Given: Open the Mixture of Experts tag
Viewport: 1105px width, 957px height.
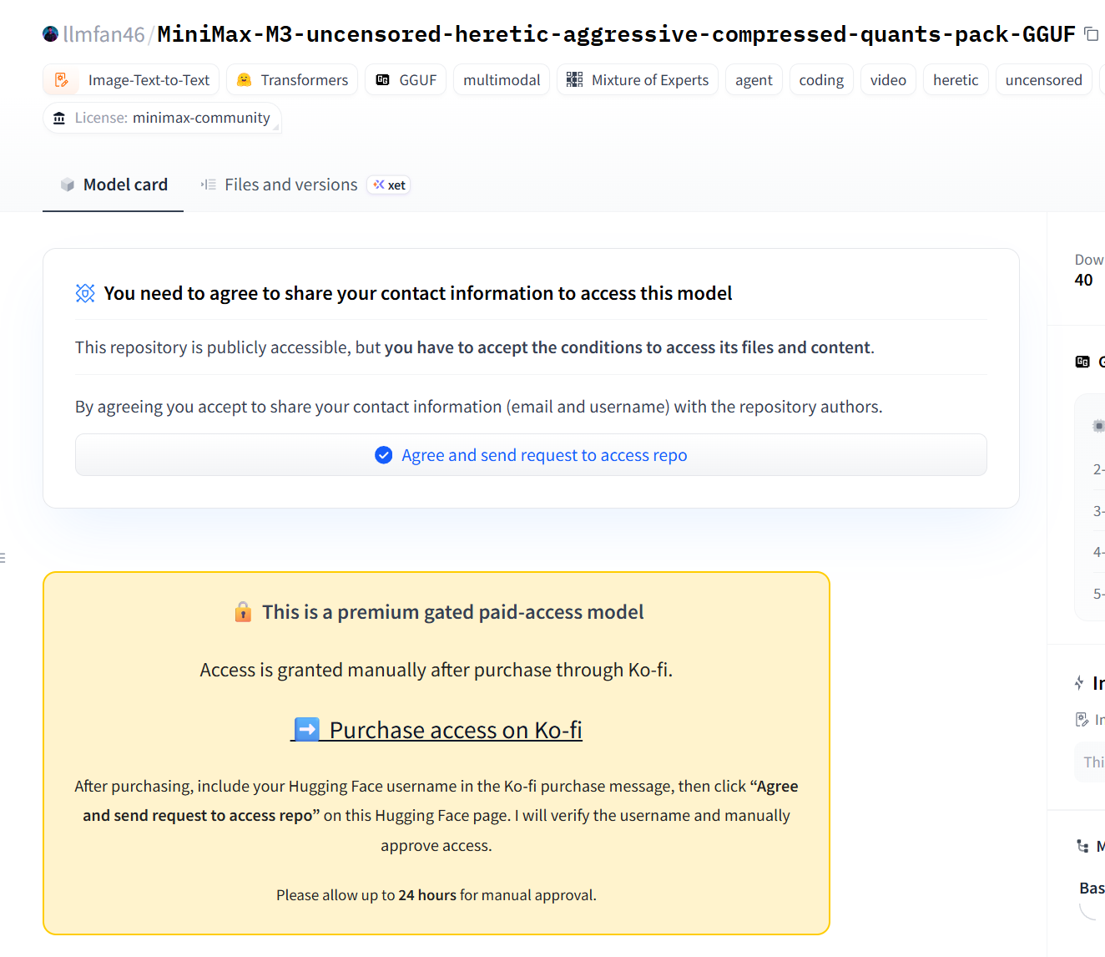Looking at the screenshot, I should coord(638,80).
